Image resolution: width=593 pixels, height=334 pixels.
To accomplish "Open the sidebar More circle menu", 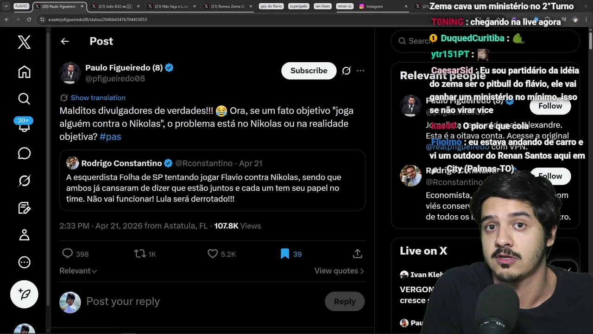I will click(x=24, y=262).
